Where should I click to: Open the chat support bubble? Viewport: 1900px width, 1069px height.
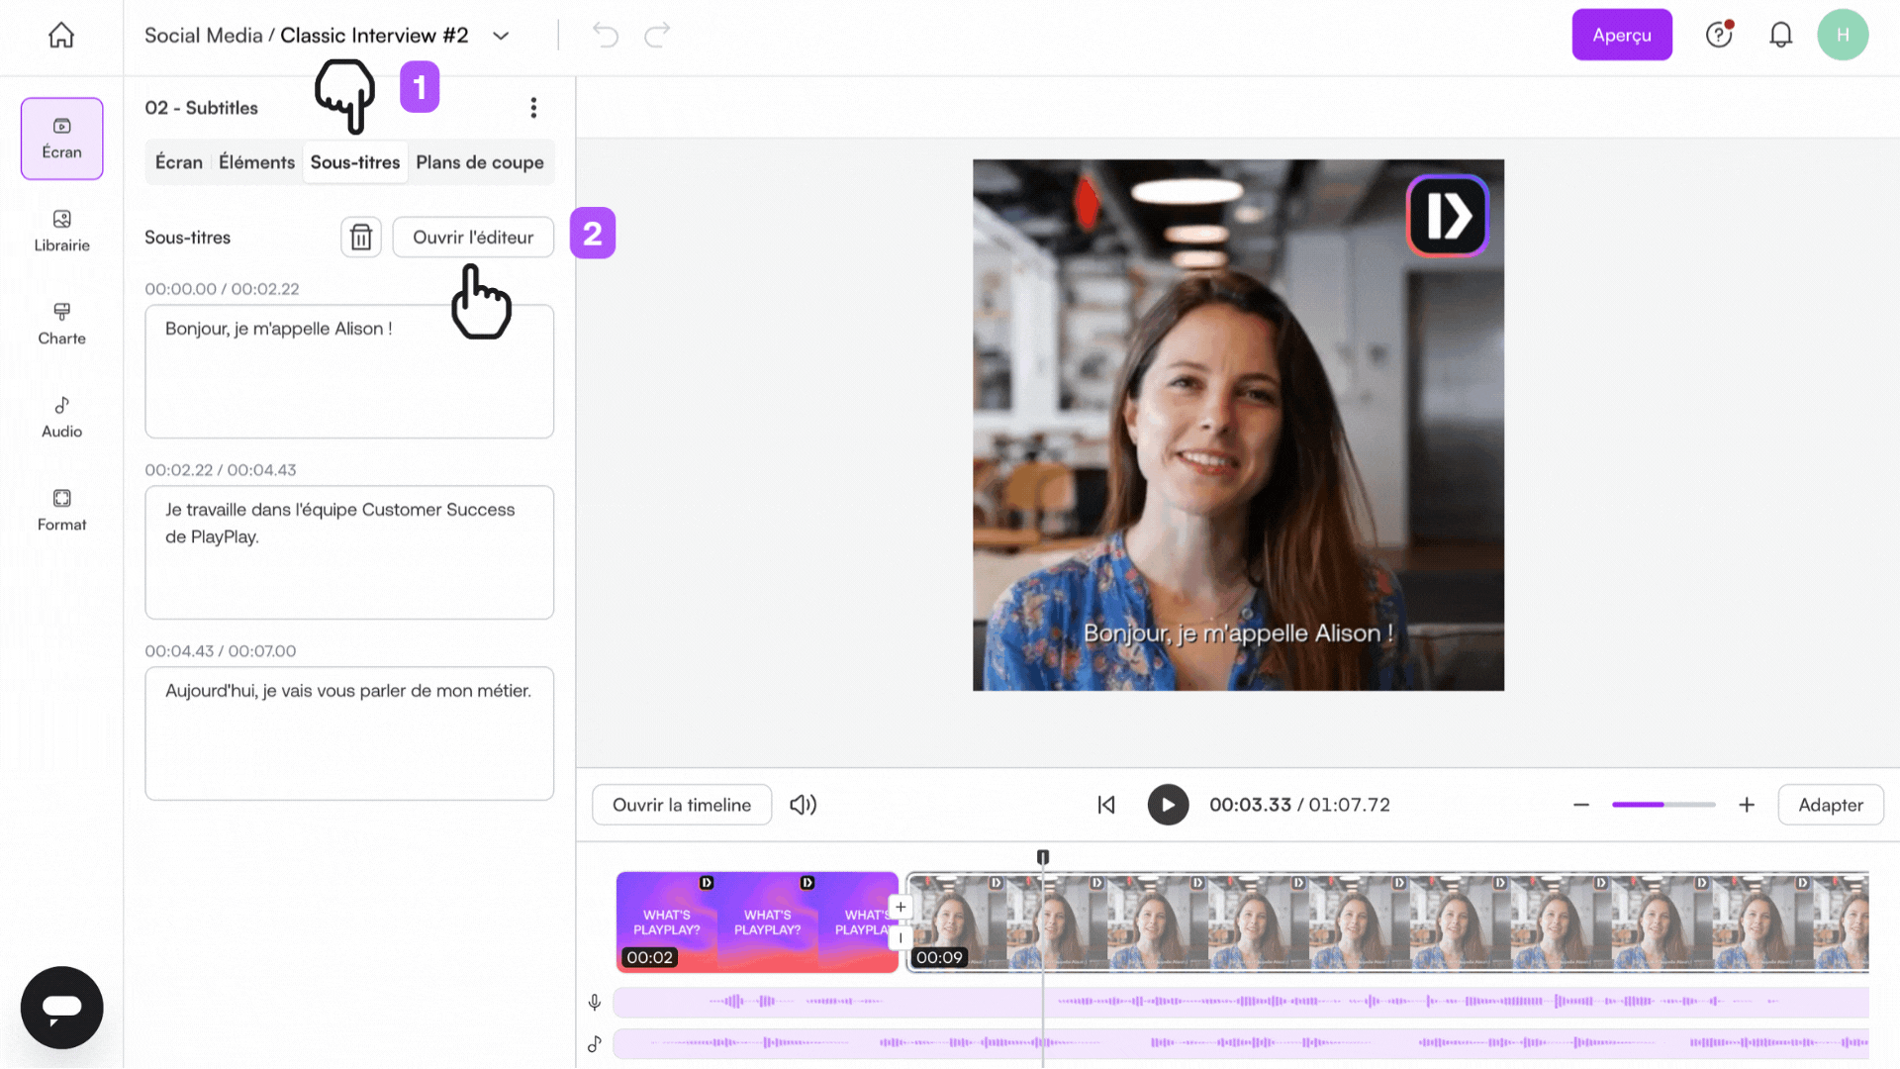62,1008
